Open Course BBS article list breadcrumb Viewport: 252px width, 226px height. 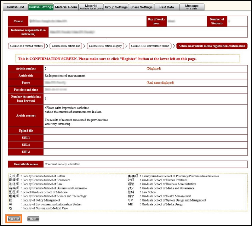(x=66, y=46)
